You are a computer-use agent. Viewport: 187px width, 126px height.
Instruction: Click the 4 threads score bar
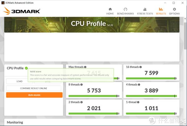[151, 96]
